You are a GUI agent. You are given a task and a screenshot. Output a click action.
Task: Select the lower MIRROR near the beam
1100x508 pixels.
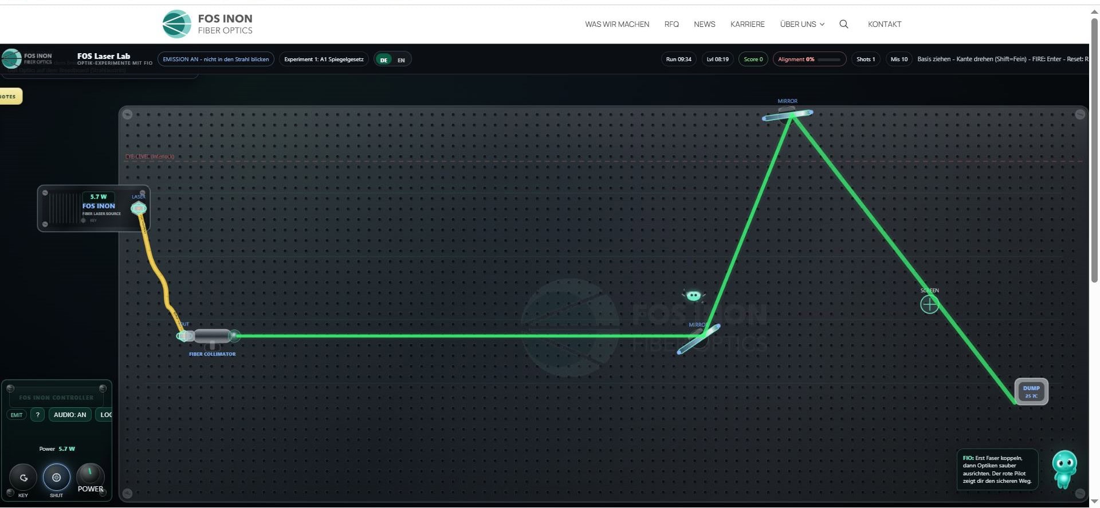tap(699, 339)
